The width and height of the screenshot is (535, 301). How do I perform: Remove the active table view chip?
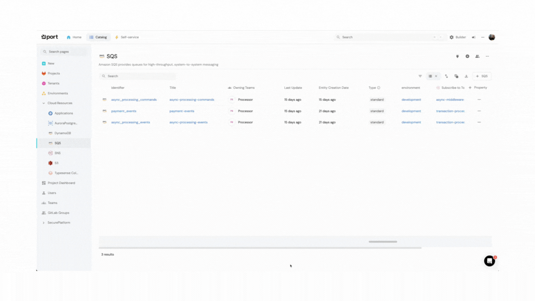coord(436,76)
